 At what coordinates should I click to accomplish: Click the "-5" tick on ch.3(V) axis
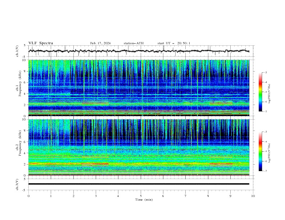tap(24, 190)
